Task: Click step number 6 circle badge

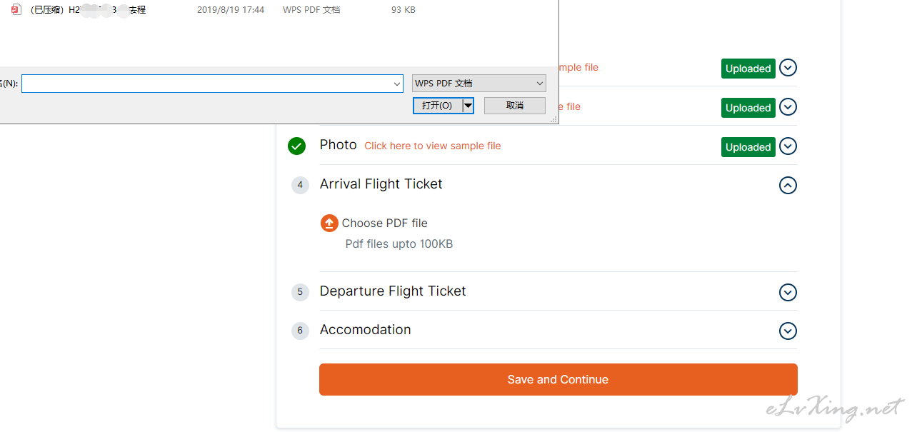Action: tap(300, 331)
